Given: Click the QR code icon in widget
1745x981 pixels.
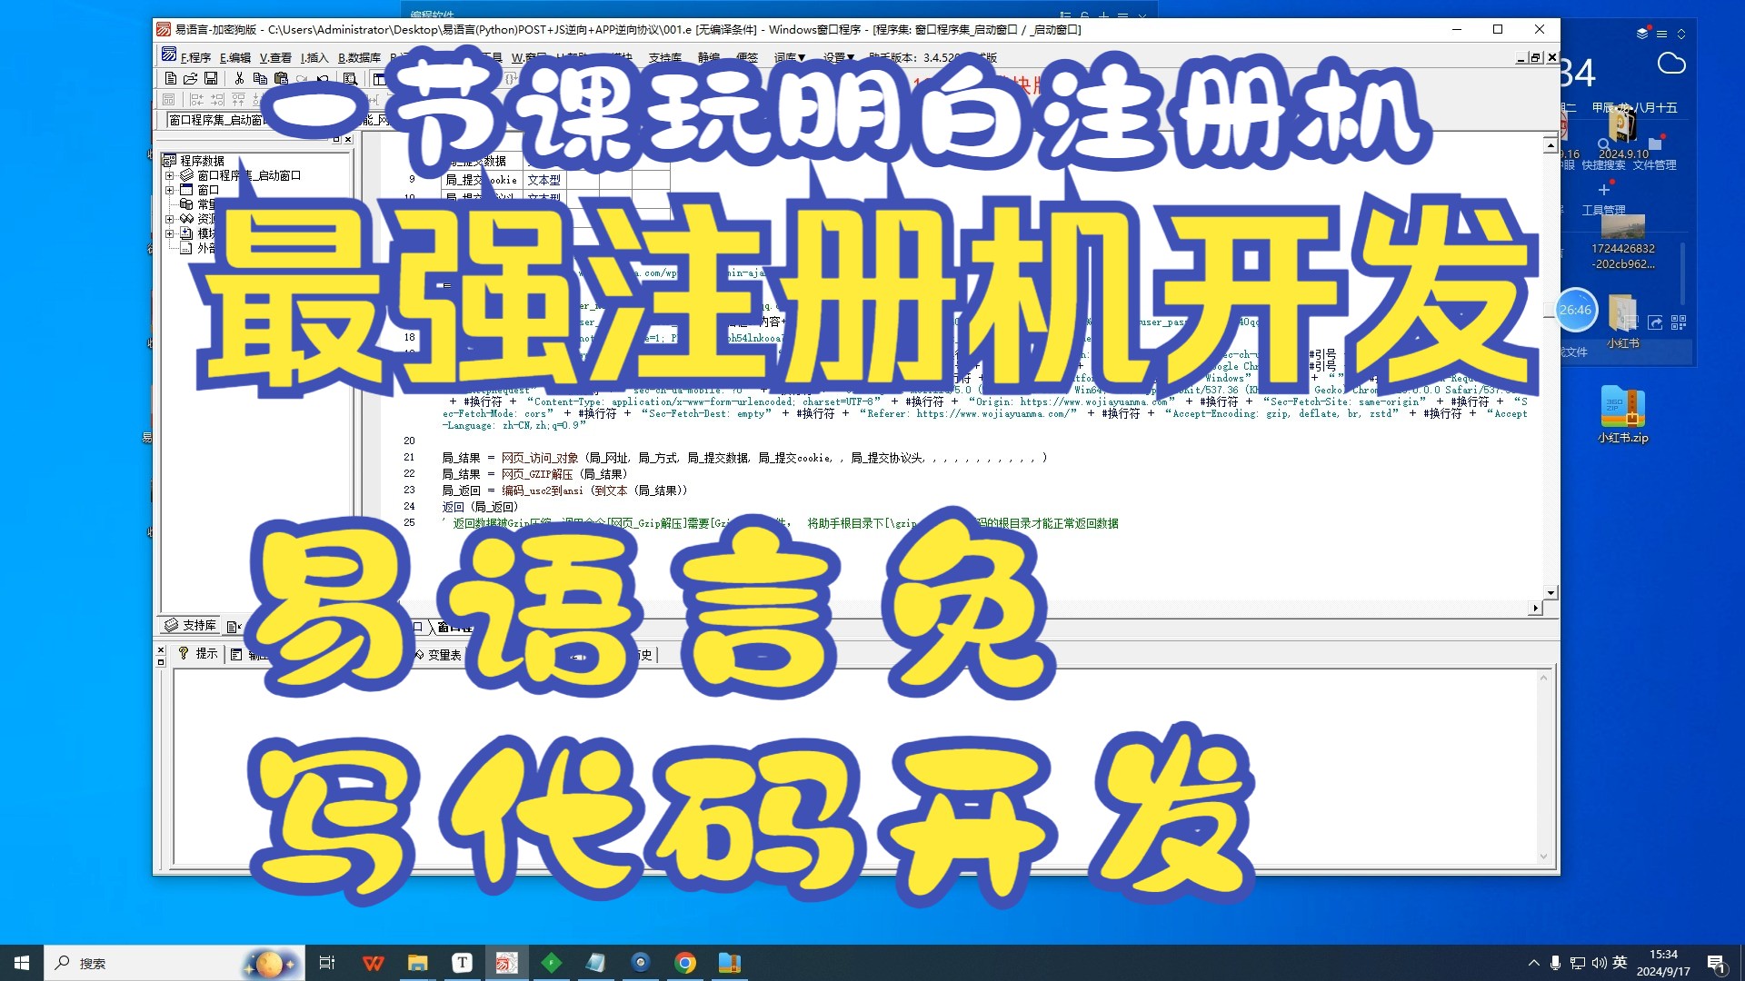Looking at the screenshot, I should point(1679,322).
